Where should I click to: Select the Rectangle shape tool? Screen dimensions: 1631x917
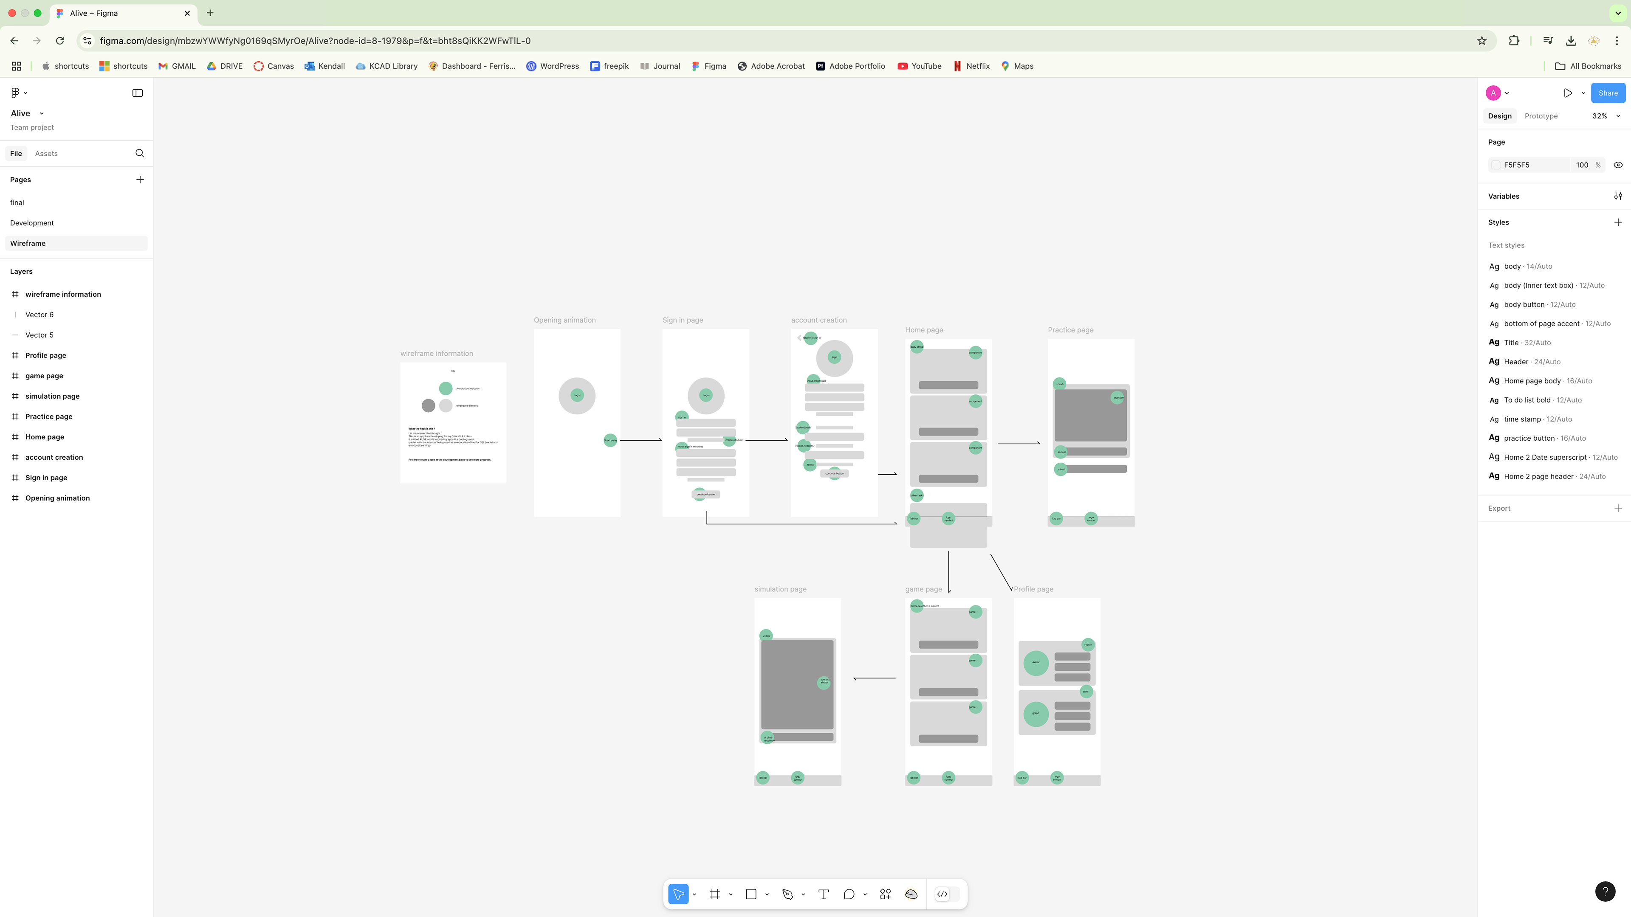751,894
